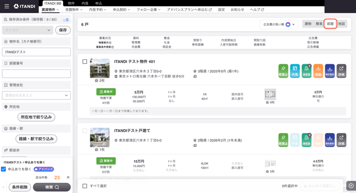The height and width of the screenshot is (193, 356).
Task: Click 路線・駅で絞り込み button
Action: tap(36, 139)
